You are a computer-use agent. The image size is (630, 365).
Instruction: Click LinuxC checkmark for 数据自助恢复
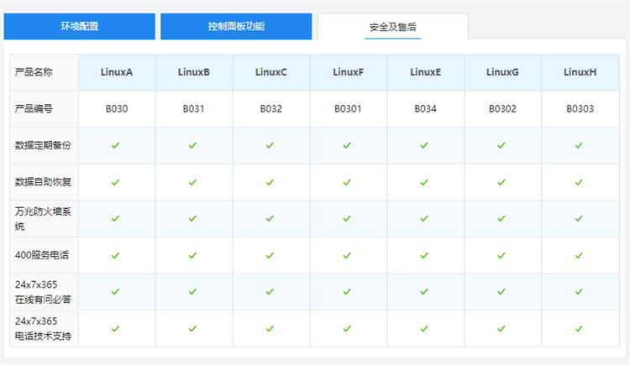[x=270, y=182]
